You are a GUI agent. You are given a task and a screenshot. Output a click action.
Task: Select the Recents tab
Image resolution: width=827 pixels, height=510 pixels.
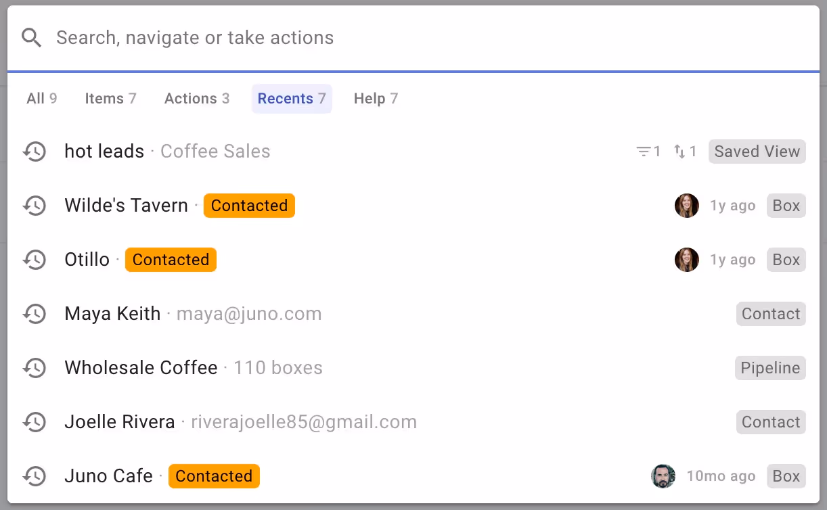(292, 98)
